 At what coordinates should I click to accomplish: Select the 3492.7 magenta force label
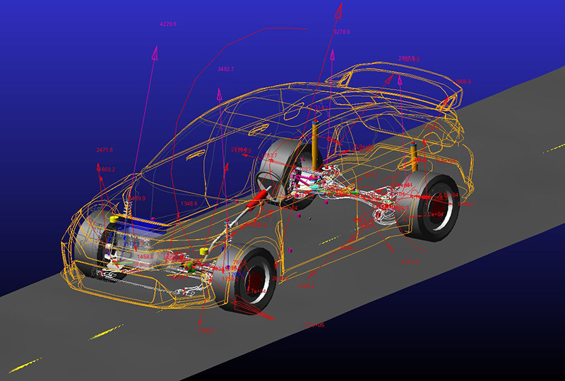coord(226,69)
